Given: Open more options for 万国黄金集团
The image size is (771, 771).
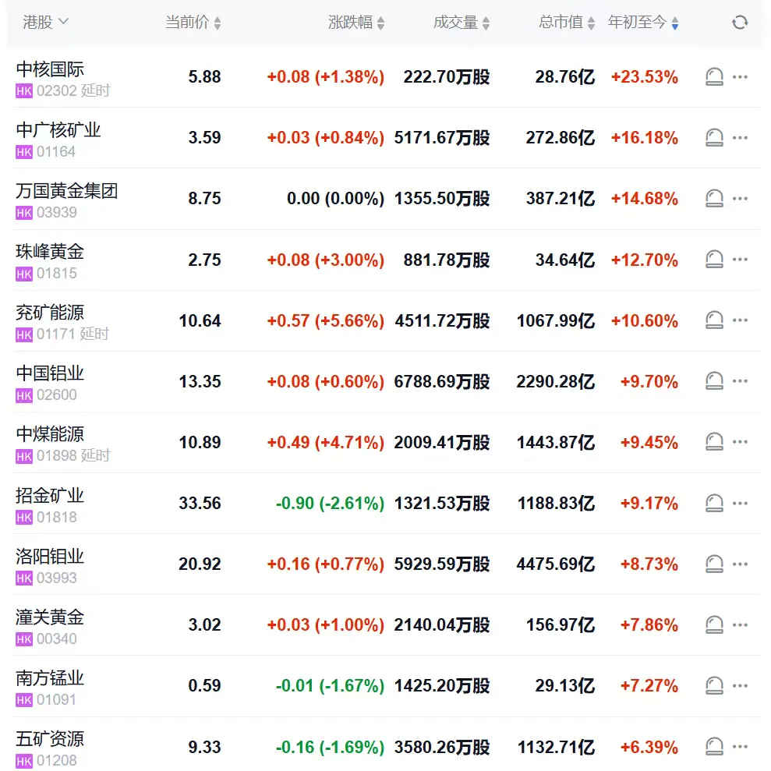Looking at the screenshot, I should [740, 199].
